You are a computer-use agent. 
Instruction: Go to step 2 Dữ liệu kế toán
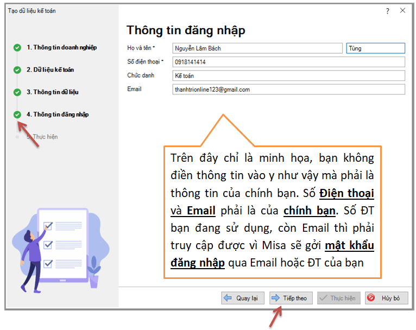[x=50, y=70]
